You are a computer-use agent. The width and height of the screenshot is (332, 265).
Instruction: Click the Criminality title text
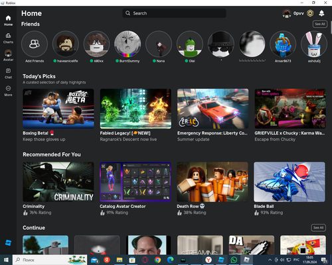pos(34,206)
